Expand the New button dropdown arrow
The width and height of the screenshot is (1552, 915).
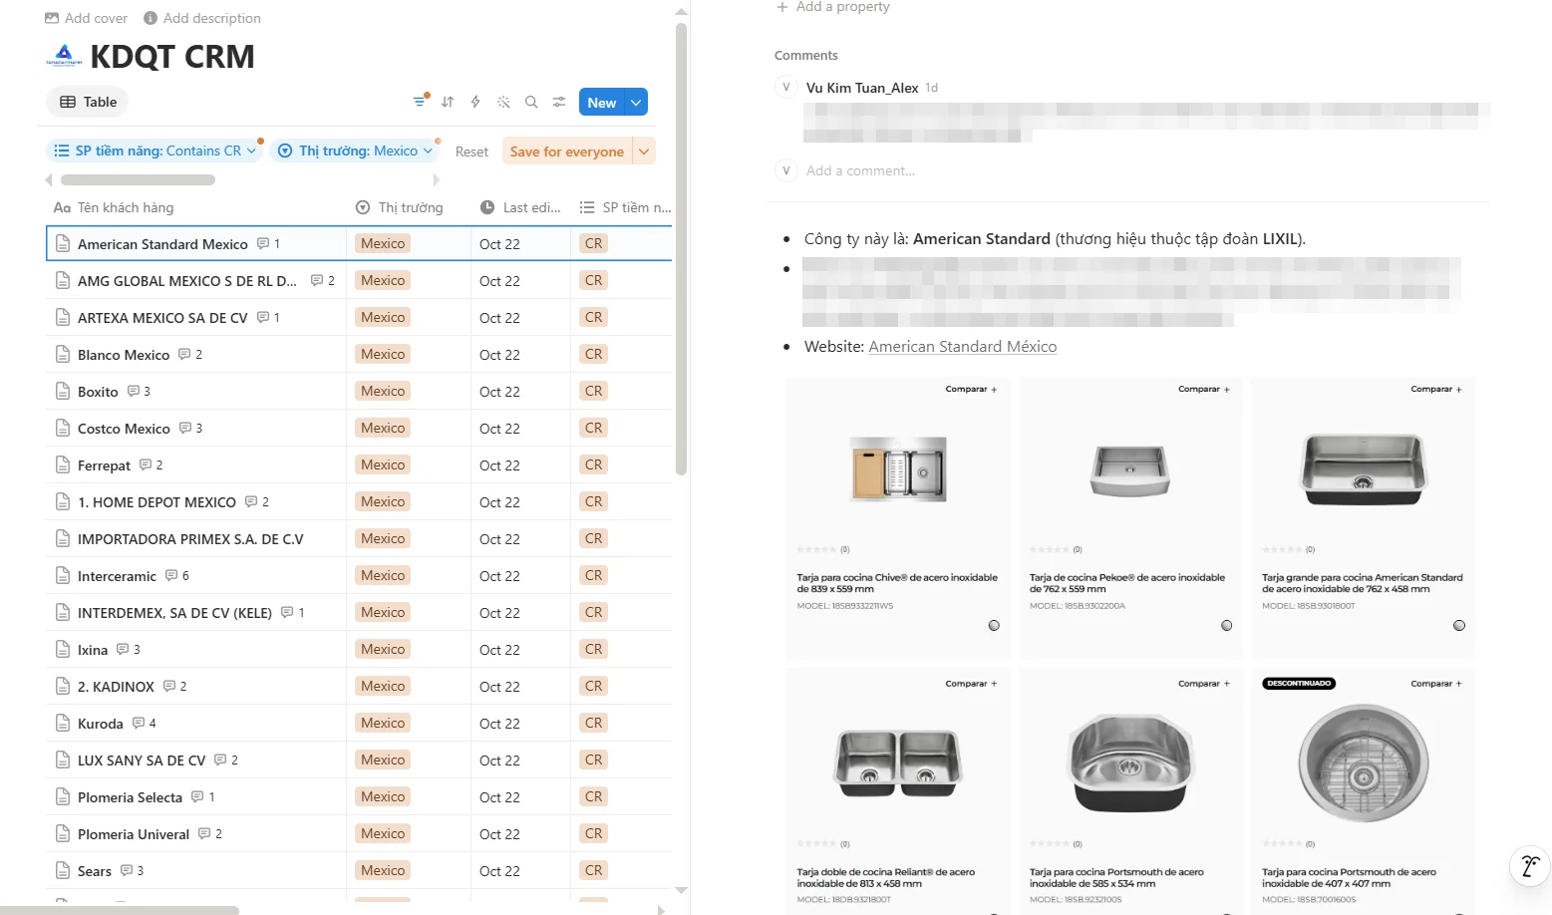(636, 102)
